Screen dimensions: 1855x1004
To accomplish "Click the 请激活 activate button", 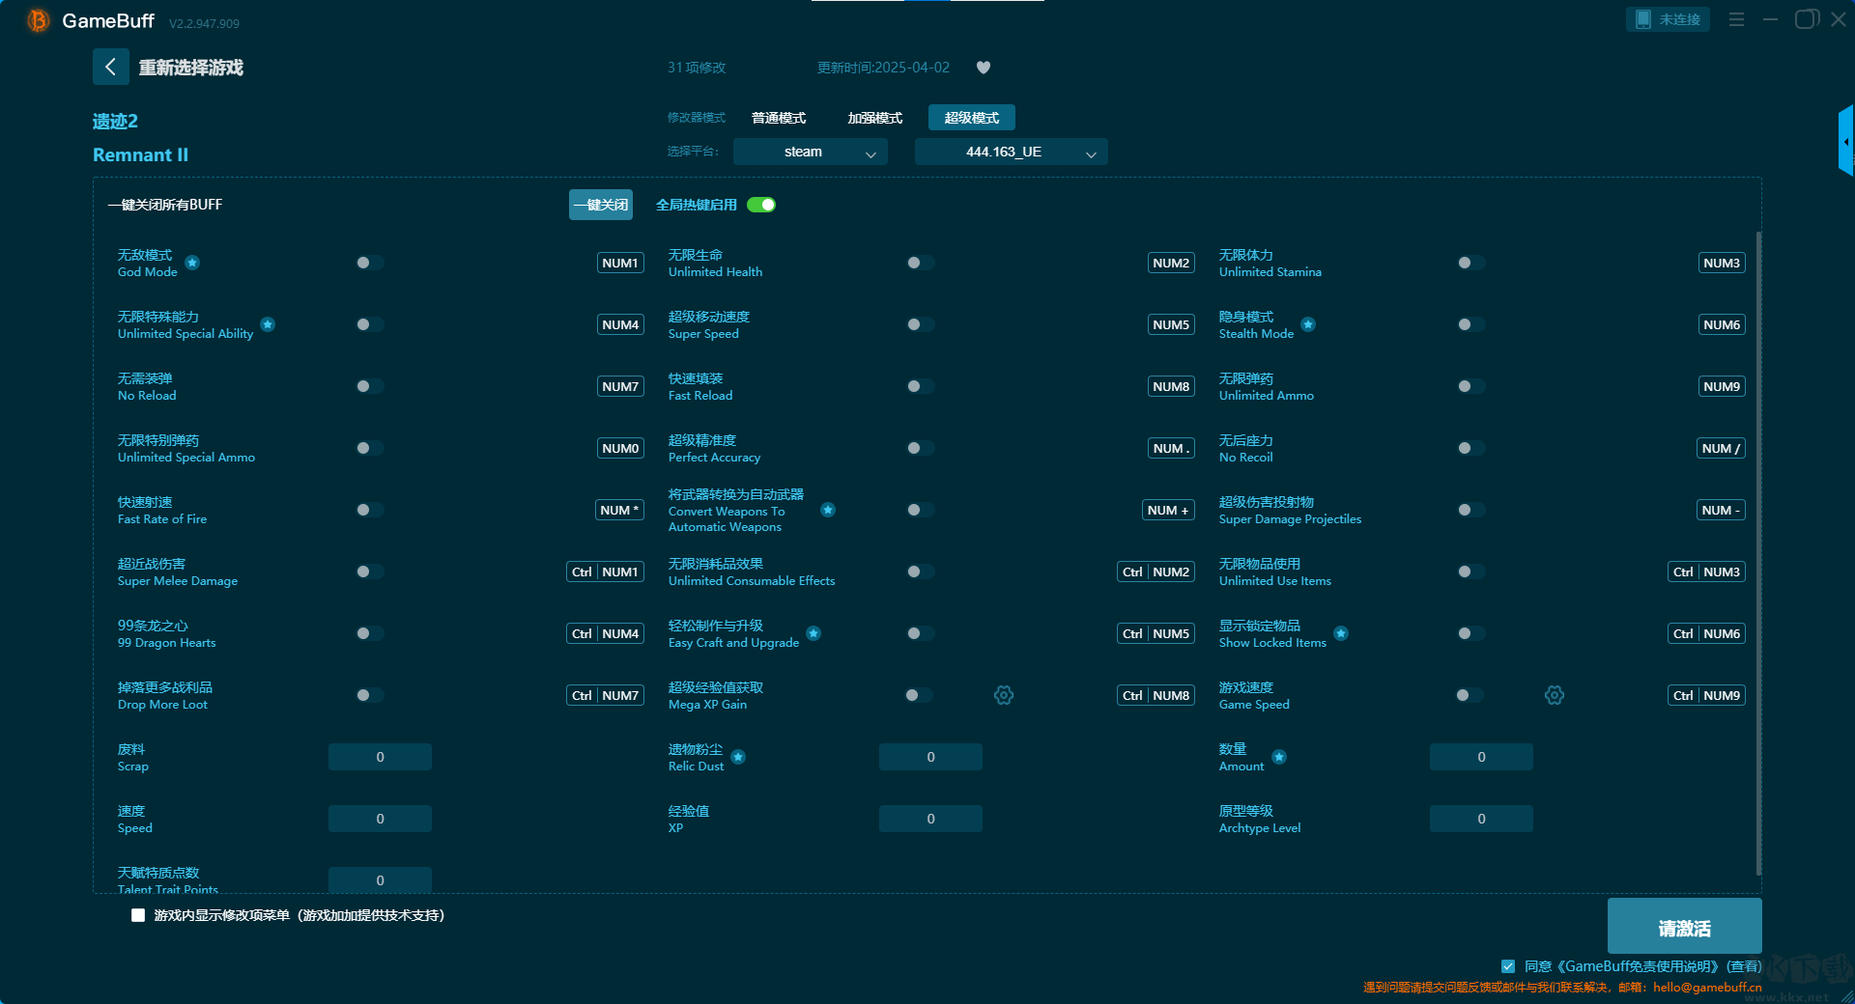I will tap(1684, 927).
